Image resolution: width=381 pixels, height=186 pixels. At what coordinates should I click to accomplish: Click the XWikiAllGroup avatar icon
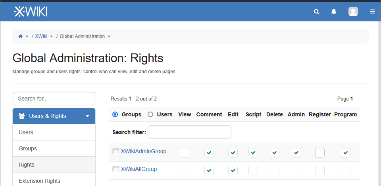coord(116,169)
